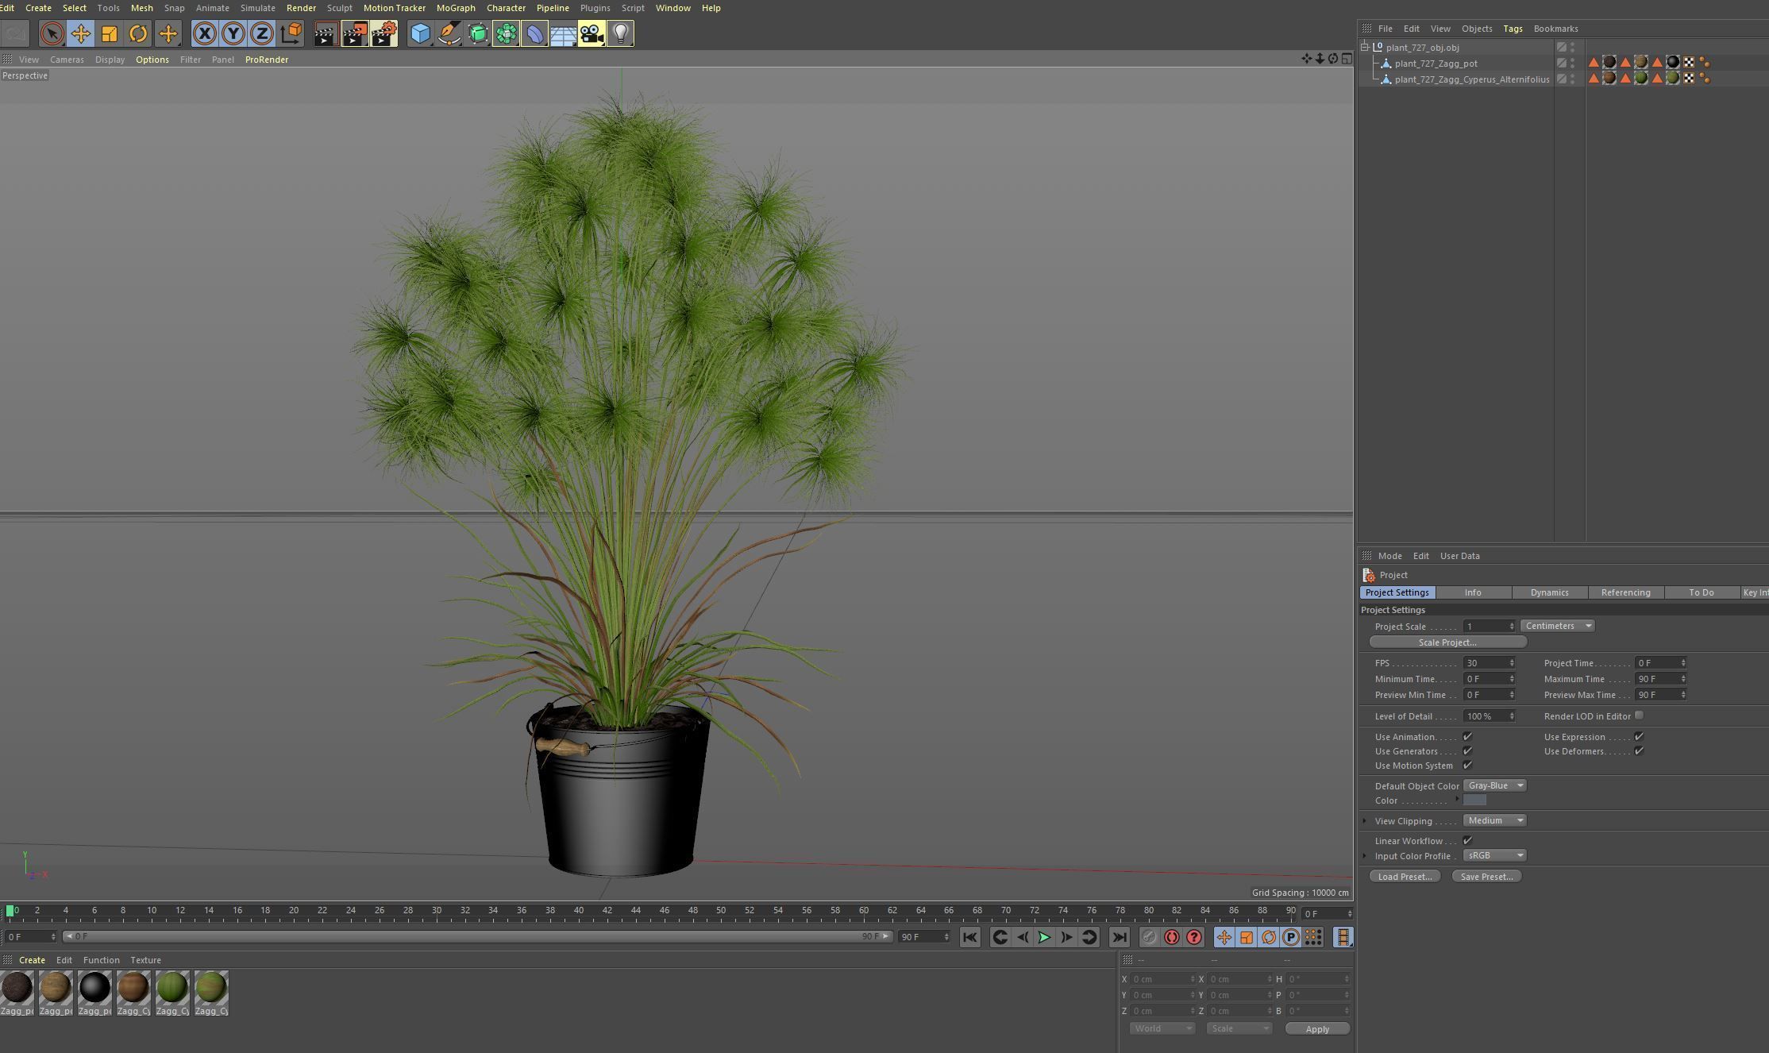
Task: Add a Camera object
Action: (x=592, y=33)
